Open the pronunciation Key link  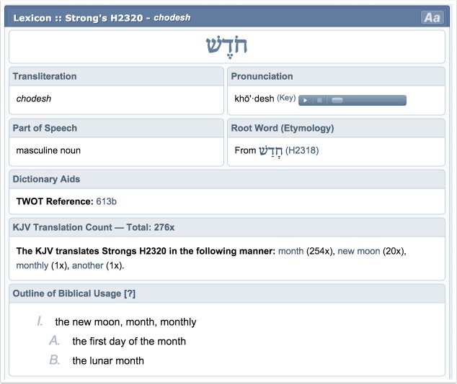286,99
